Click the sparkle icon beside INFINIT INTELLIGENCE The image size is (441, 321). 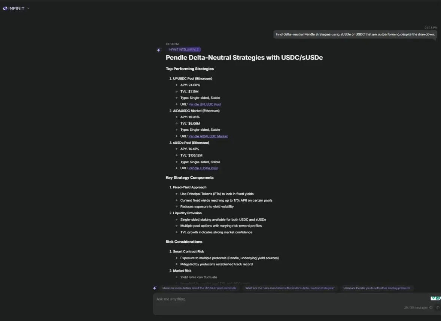tap(159, 50)
